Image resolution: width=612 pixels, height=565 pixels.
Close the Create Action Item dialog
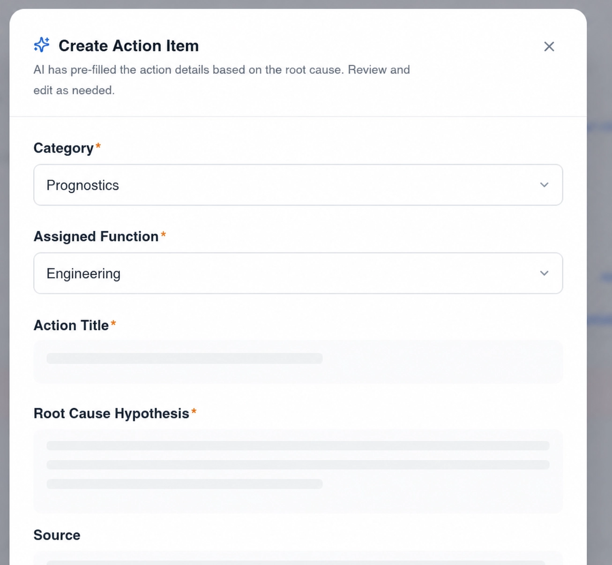pos(549,46)
